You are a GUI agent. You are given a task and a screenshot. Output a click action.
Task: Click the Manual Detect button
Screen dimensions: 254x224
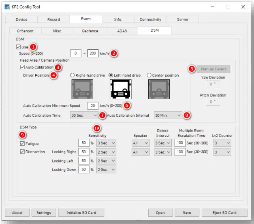coord(213,69)
